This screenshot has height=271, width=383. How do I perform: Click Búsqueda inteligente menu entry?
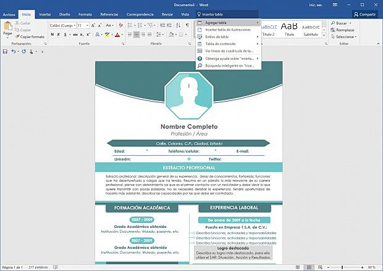(229, 66)
